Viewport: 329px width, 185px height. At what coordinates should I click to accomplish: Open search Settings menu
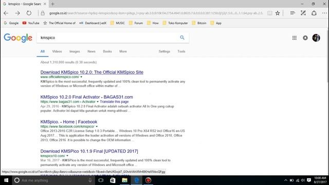(164, 51)
